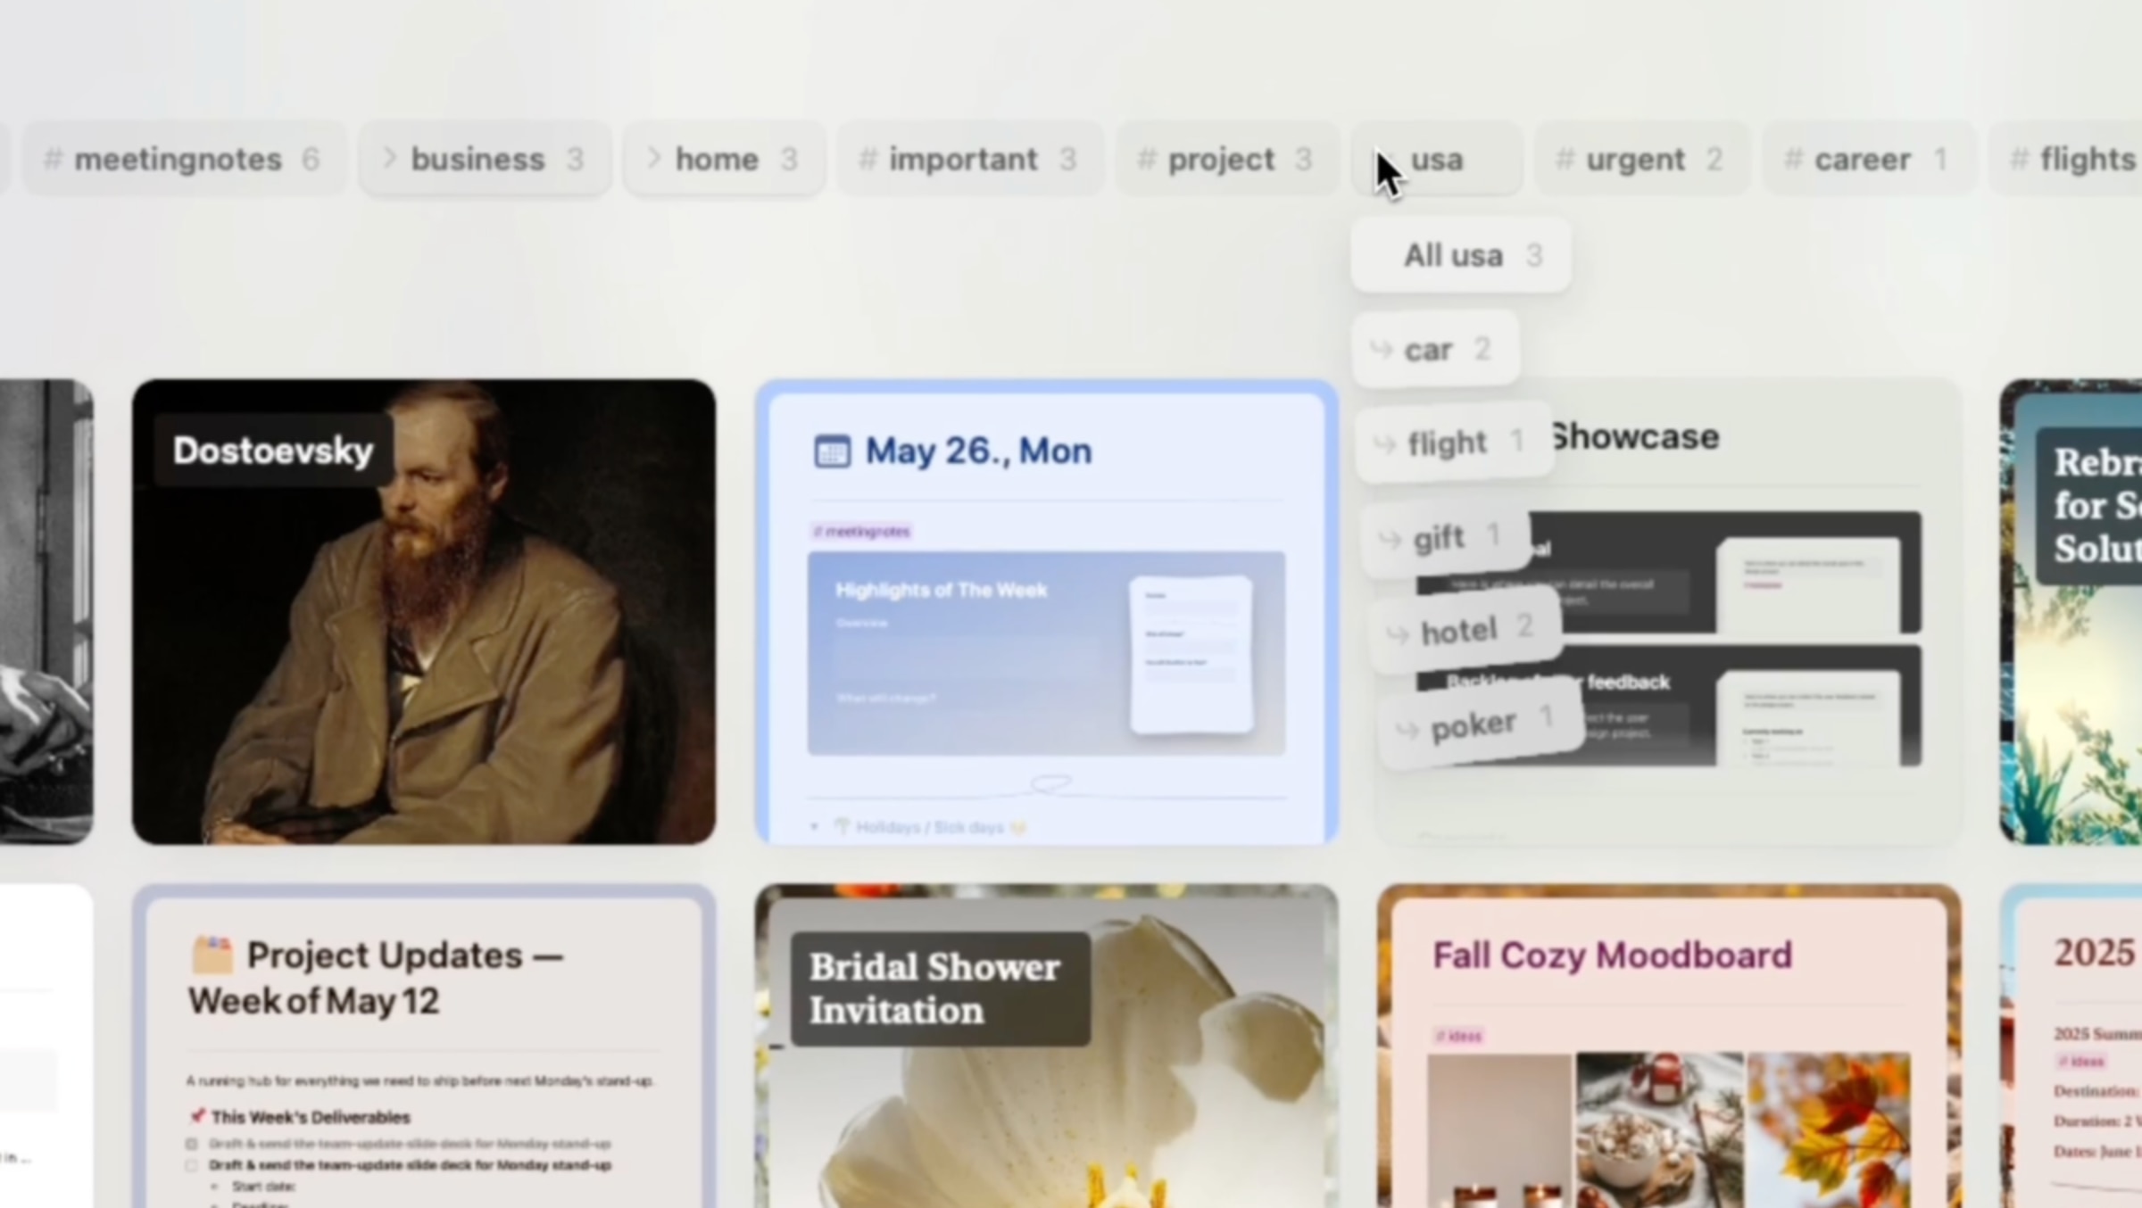
Task: Toggle the first deliverable checkbox in Project Updates
Action: click(192, 1144)
